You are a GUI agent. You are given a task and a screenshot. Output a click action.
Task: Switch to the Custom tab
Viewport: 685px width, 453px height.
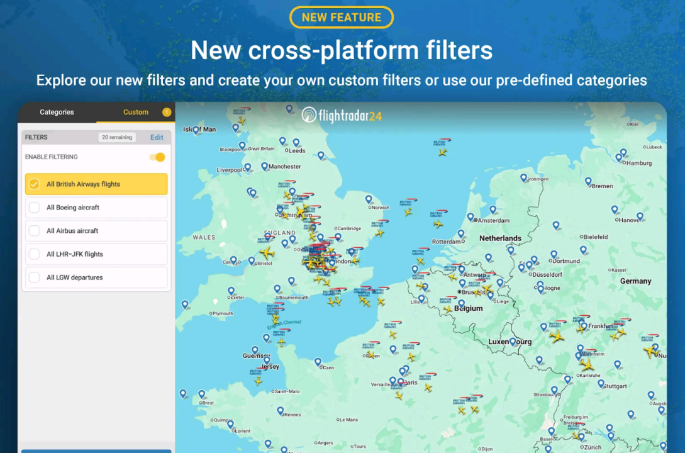(135, 112)
